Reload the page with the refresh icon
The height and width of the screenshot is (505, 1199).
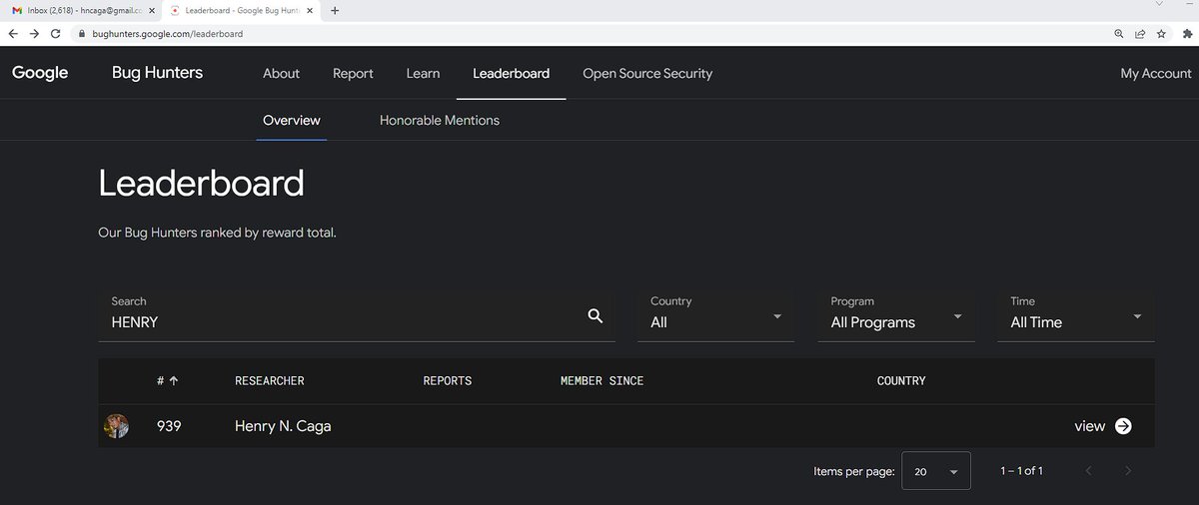pos(57,33)
